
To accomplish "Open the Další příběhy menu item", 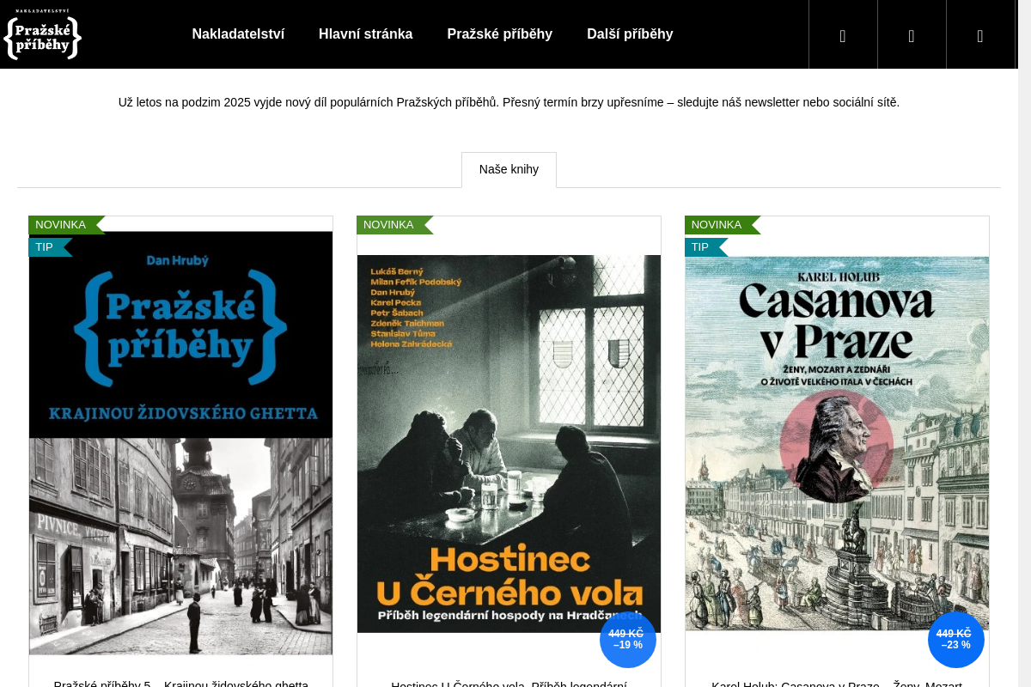I will 630,34.
